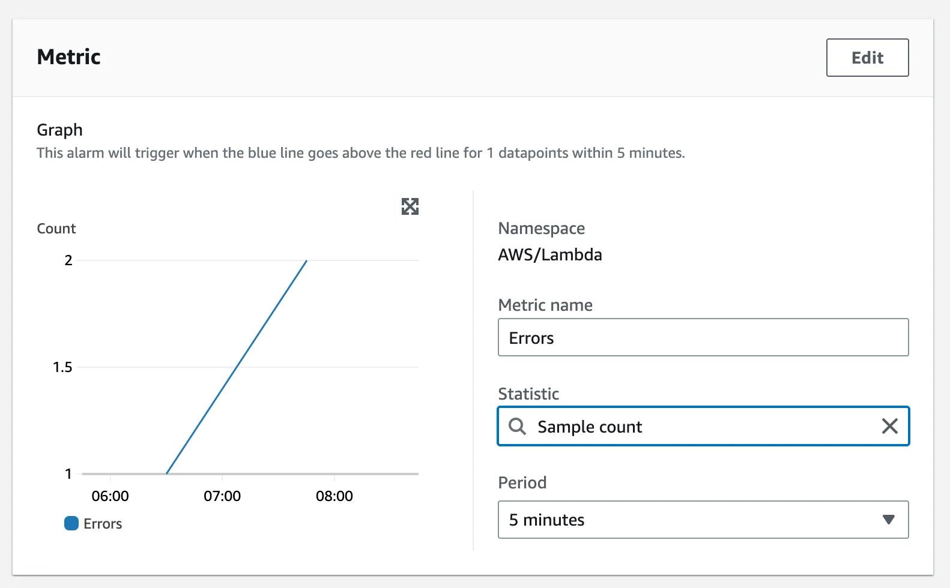Focus the Metric name field containing Errors
The image size is (950, 588).
pyautogui.click(x=703, y=338)
